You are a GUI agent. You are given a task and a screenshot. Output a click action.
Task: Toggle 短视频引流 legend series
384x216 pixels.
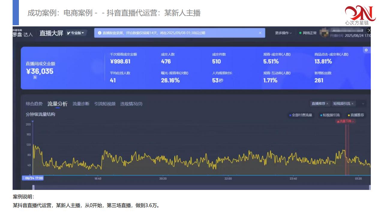point(330,115)
